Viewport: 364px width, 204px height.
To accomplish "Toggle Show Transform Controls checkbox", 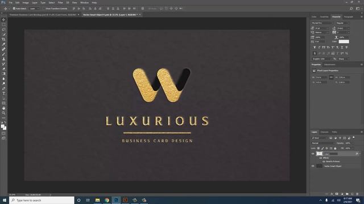I will click(44, 8).
